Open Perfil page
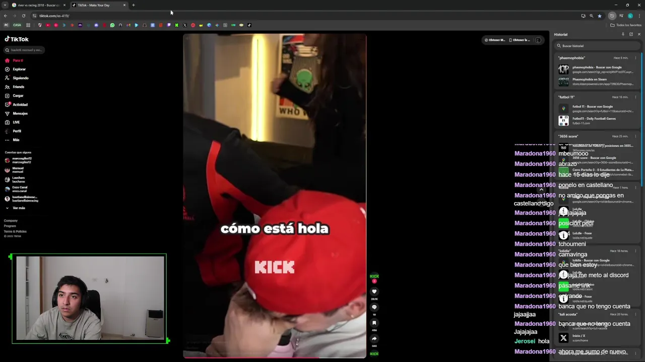 click(13, 131)
